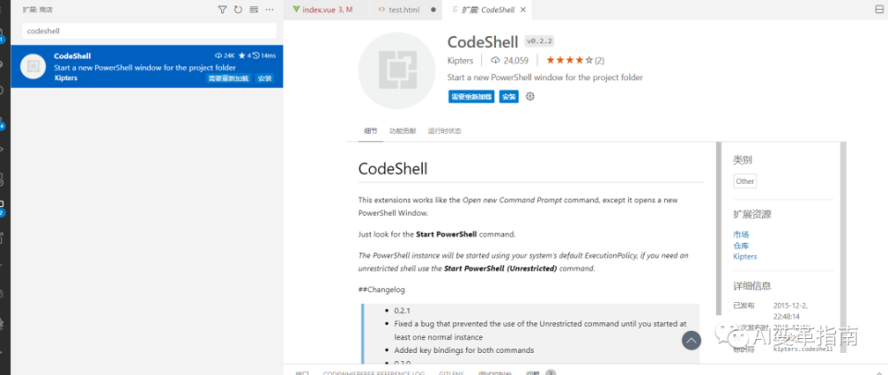
Task: Click 需要重新加载 button in the sidebar entry
Action: tap(228, 79)
